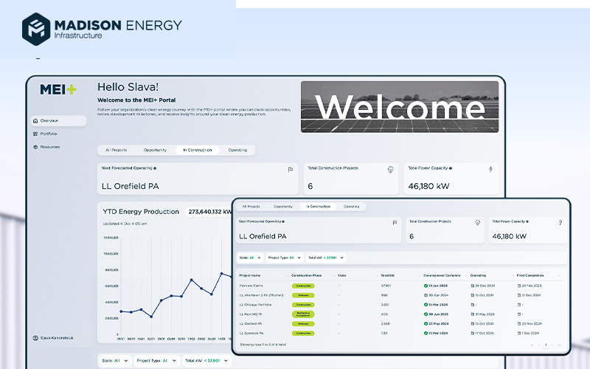Click calendar icon beside 24 Feb 2025
Image resolution: width=590 pixels, height=369 pixels.
coord(519,286)
